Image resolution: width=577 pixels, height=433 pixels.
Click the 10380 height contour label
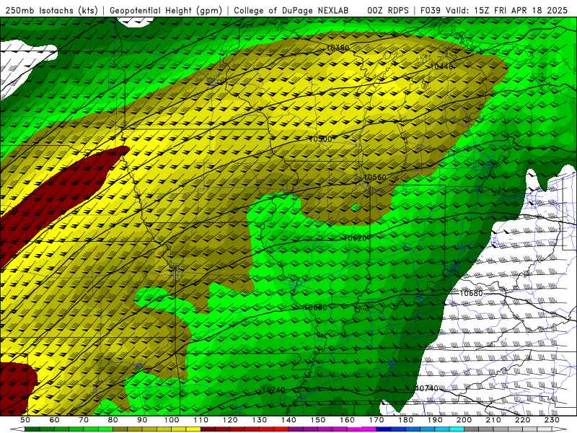(338, 48)
